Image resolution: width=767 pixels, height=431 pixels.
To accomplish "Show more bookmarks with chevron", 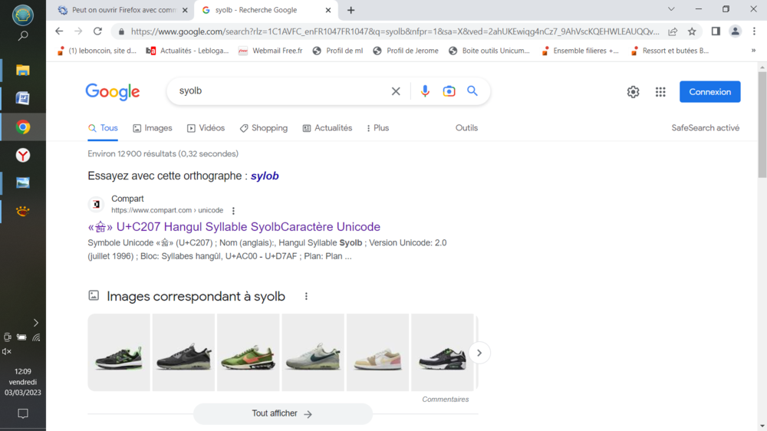I will click(x=753, y=51).
